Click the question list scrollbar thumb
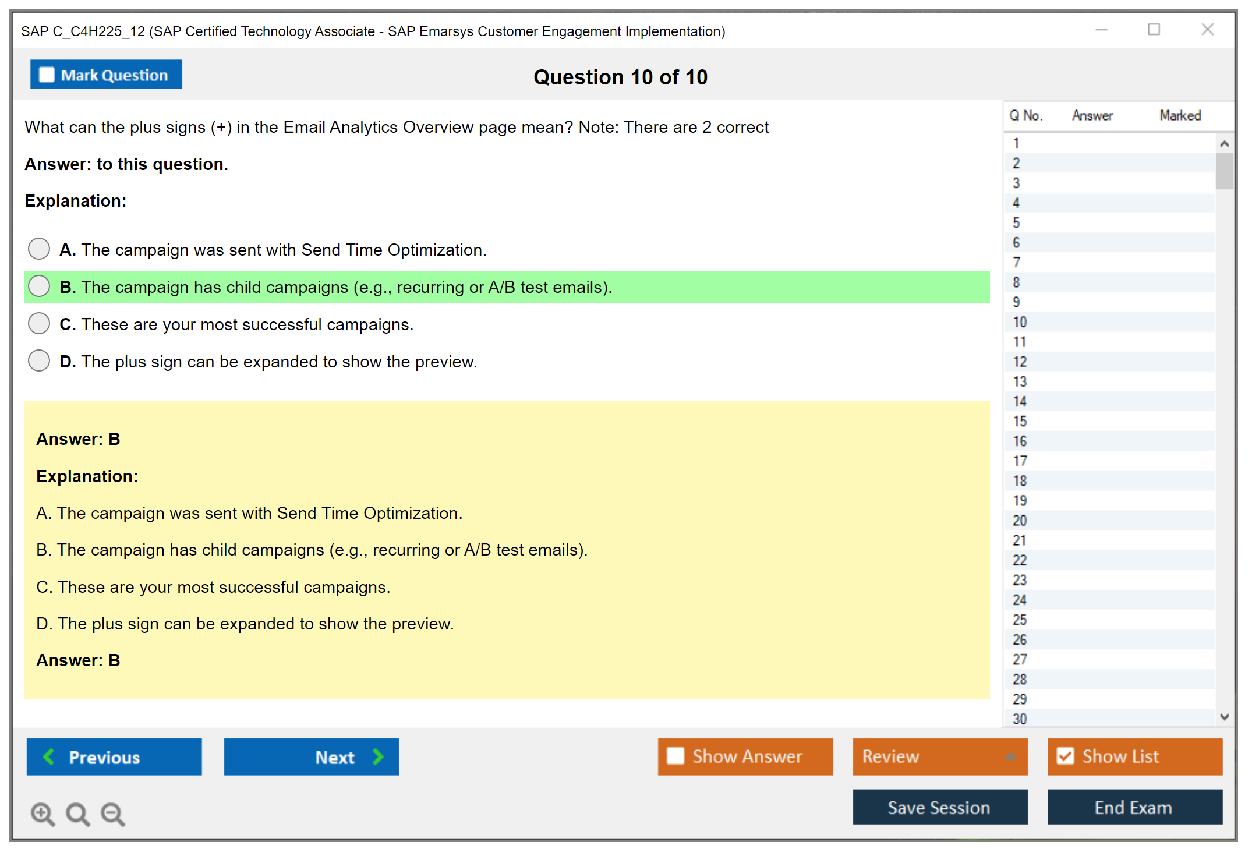 1224,171
